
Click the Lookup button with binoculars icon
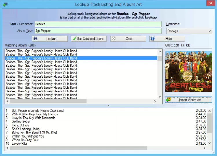[50, 39]
